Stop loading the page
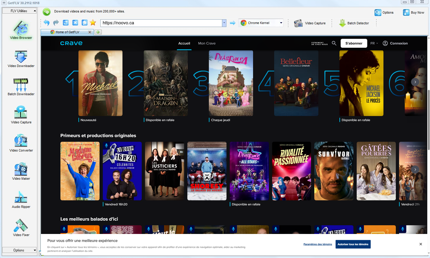The image size is (430, 258). click(x=75, y=23)
